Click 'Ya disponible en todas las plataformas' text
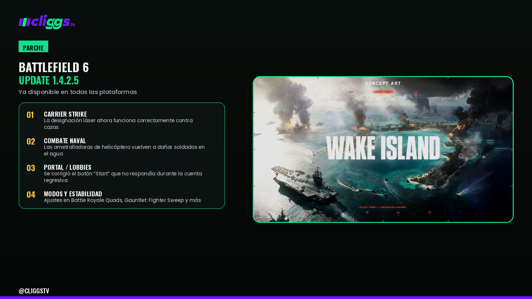The image size is (532, 299). point(78,92)
